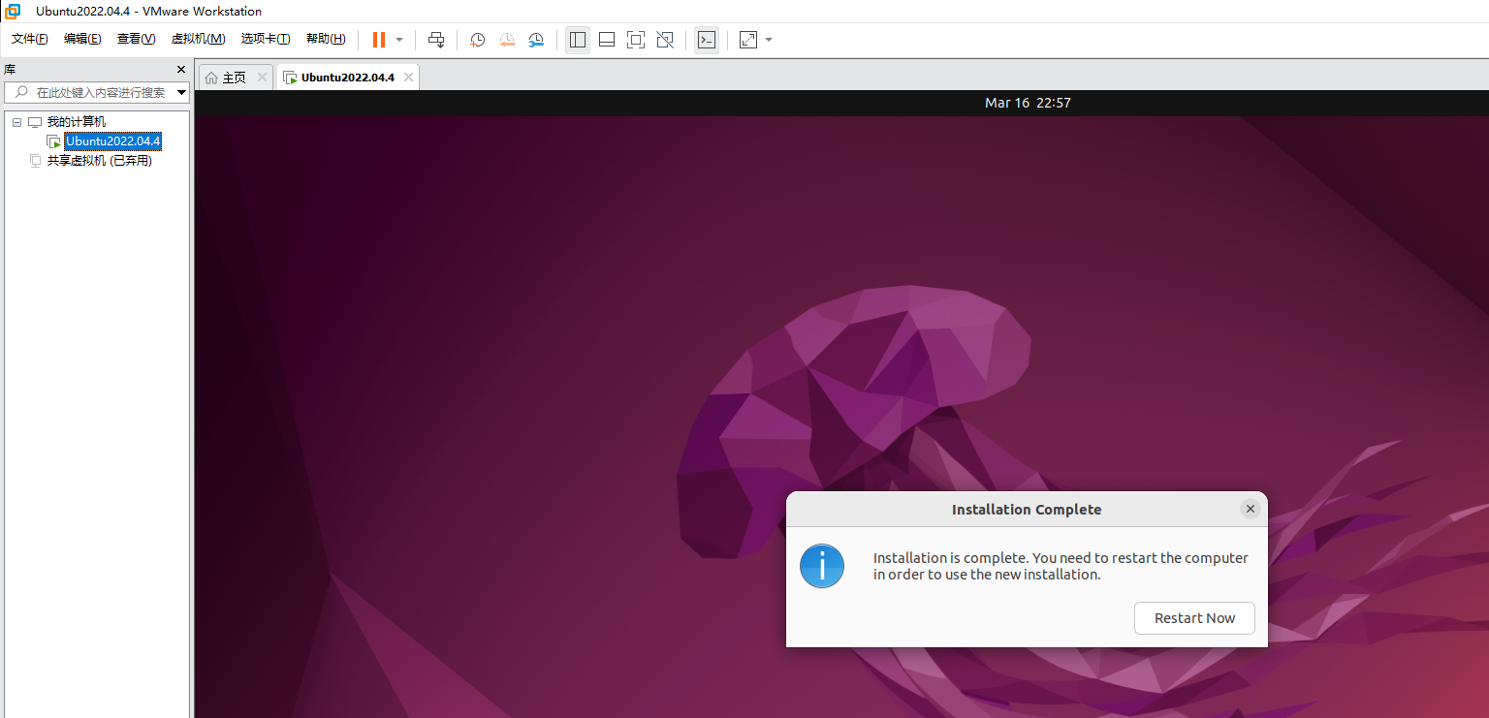This screenshot has width=1489, height=718.
Task: Click the Mar 16 22:57 clock in the Ubuntu top bar
Action: (x=1028, y=103)
